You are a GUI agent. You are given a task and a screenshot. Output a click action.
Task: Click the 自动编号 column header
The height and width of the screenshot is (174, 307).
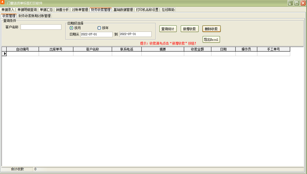tap(23, 49)
